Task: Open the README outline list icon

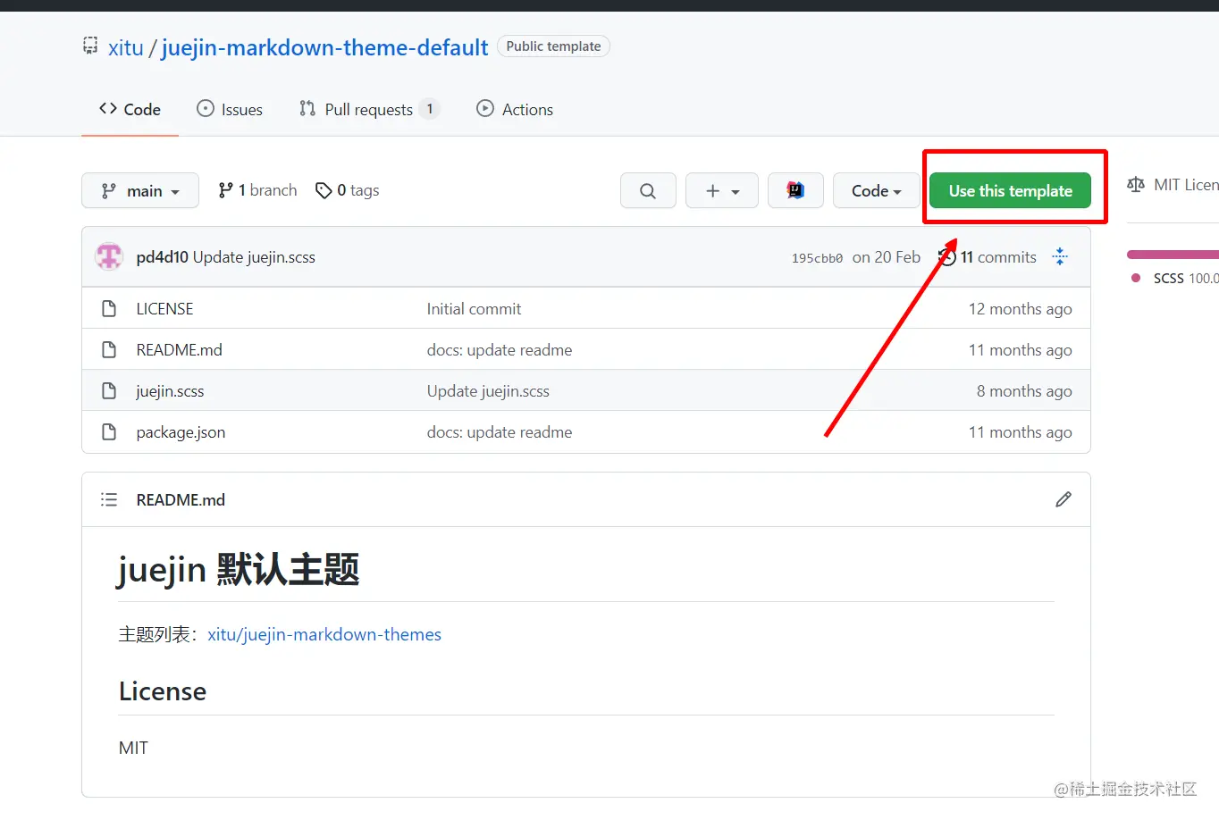Action: click(109, 499)
